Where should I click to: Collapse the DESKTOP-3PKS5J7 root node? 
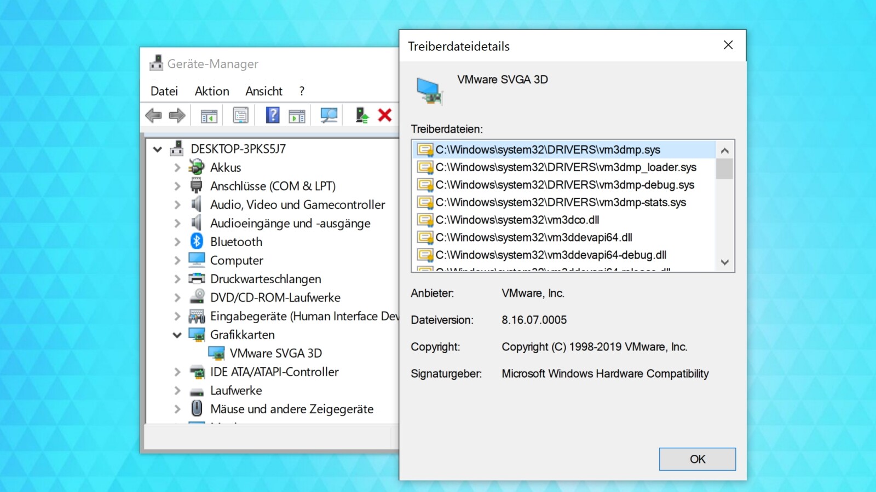coord(158,149)
